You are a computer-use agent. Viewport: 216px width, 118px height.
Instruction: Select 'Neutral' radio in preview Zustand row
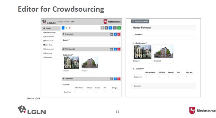(169, 77)
